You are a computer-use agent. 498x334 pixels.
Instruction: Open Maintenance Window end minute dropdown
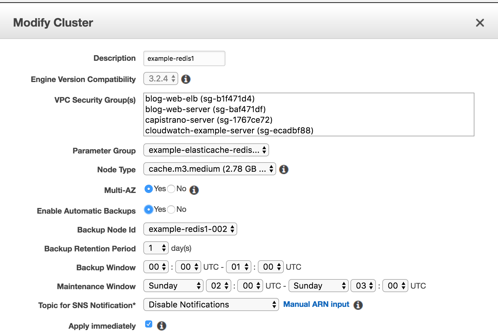pyautogui.click(x=395, y=286)
